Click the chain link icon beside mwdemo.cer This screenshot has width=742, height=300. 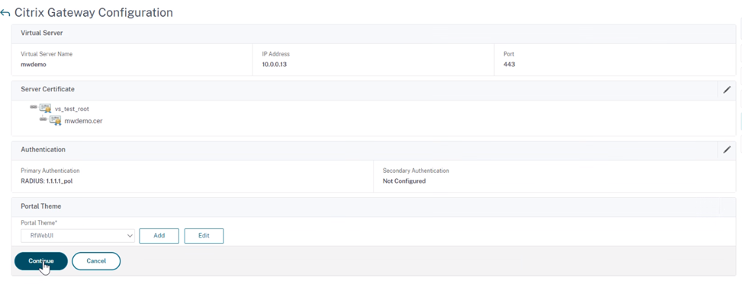coord(43,119)
